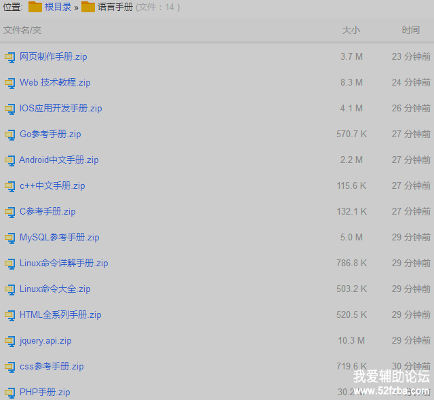
Task: Click the 时间 column header
Action: [x=411, y=30]
